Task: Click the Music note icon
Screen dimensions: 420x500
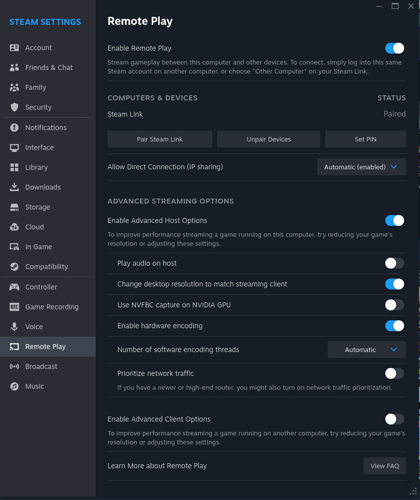Action: point(14,386)
